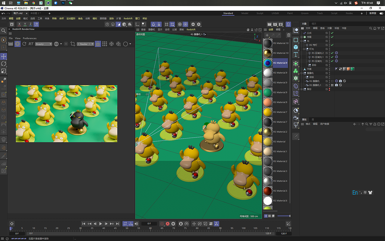Go to the end of the timeline
This screenshot has height=241, width=385.
click(117, 224)
